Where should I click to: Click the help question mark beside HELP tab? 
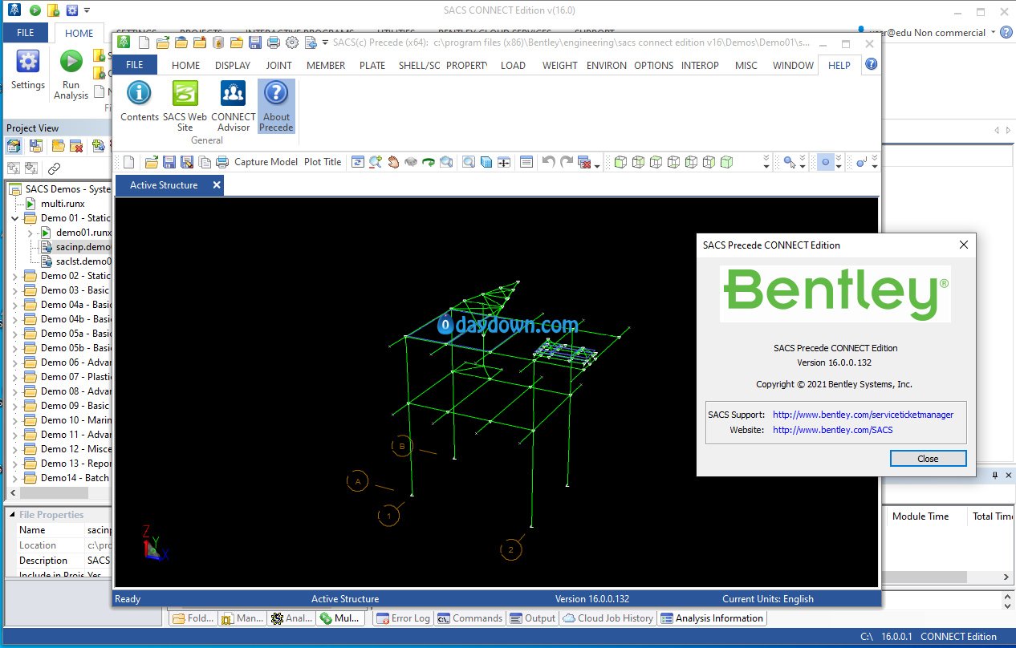[x=871, y=65]
